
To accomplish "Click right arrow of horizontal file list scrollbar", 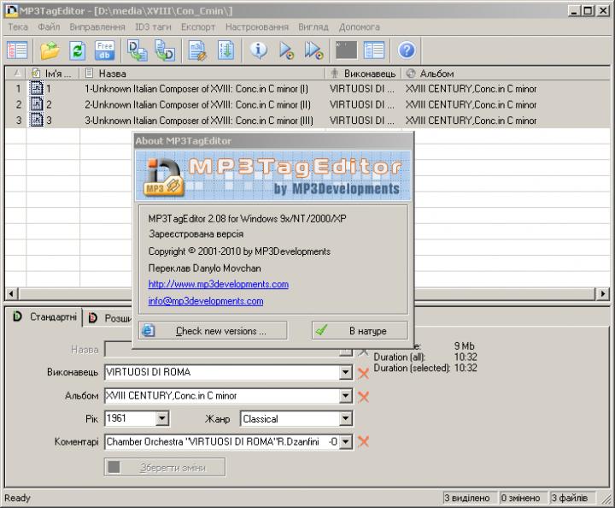I will [604, 293].
